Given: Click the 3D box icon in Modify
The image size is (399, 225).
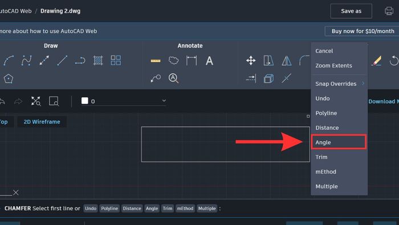Looking at the screenshot, I should tap(268, 78).
